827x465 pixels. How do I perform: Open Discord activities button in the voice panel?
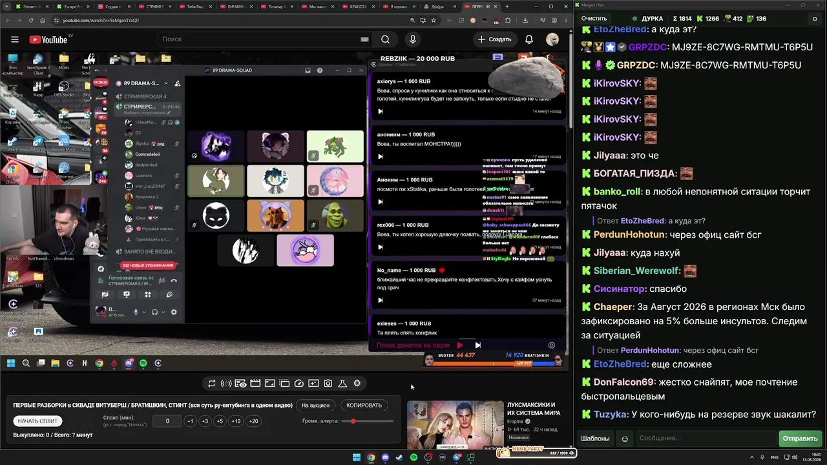pos(148,294)
